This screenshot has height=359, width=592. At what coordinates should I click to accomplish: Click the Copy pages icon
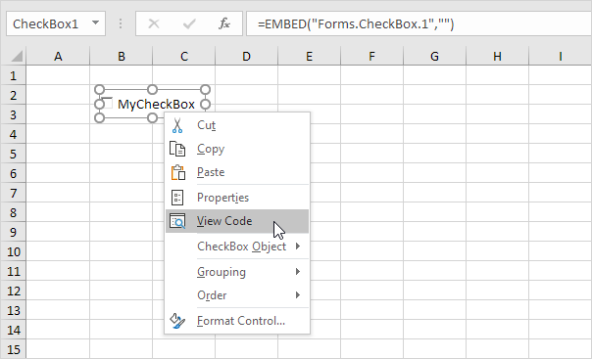pyautogui.click(x=177, y=149)
